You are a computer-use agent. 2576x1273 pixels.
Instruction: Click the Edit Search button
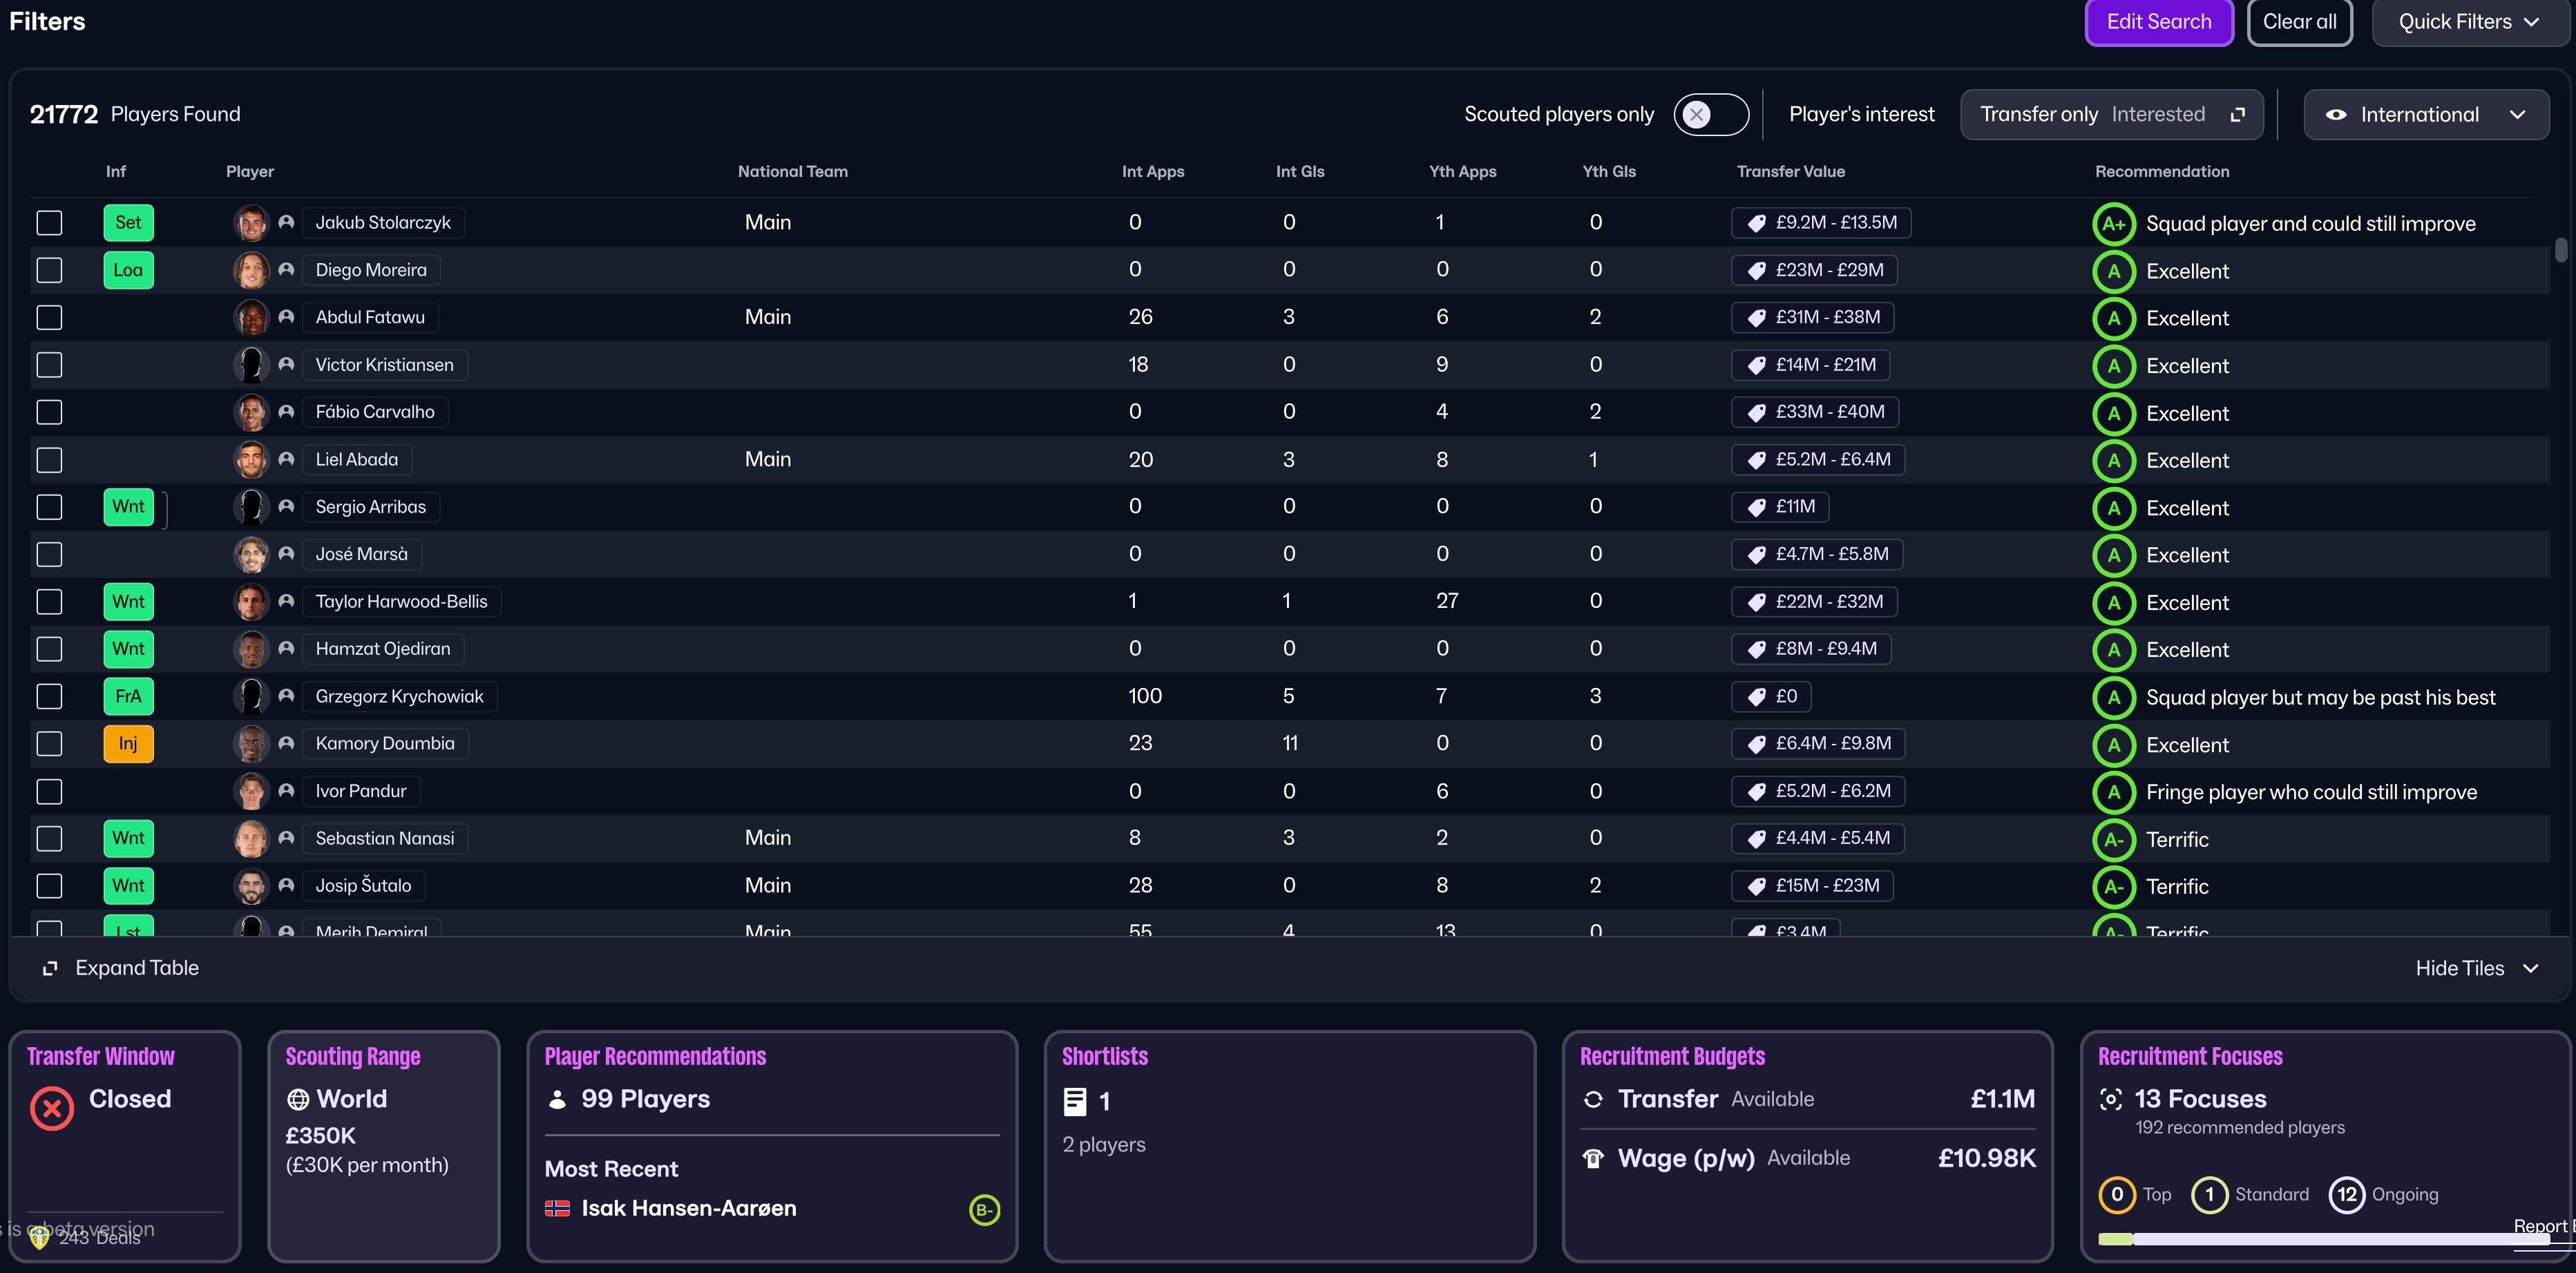[2158, 22]
